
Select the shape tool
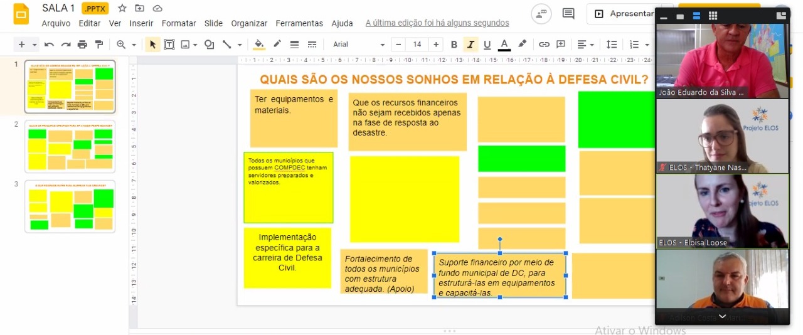click(x=209, y=45)
